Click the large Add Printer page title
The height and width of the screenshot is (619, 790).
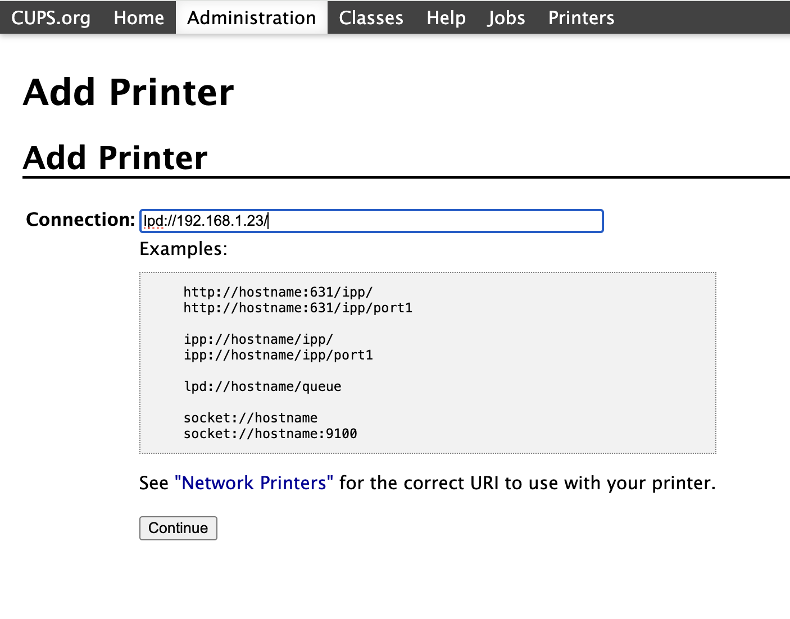[129, 92]
